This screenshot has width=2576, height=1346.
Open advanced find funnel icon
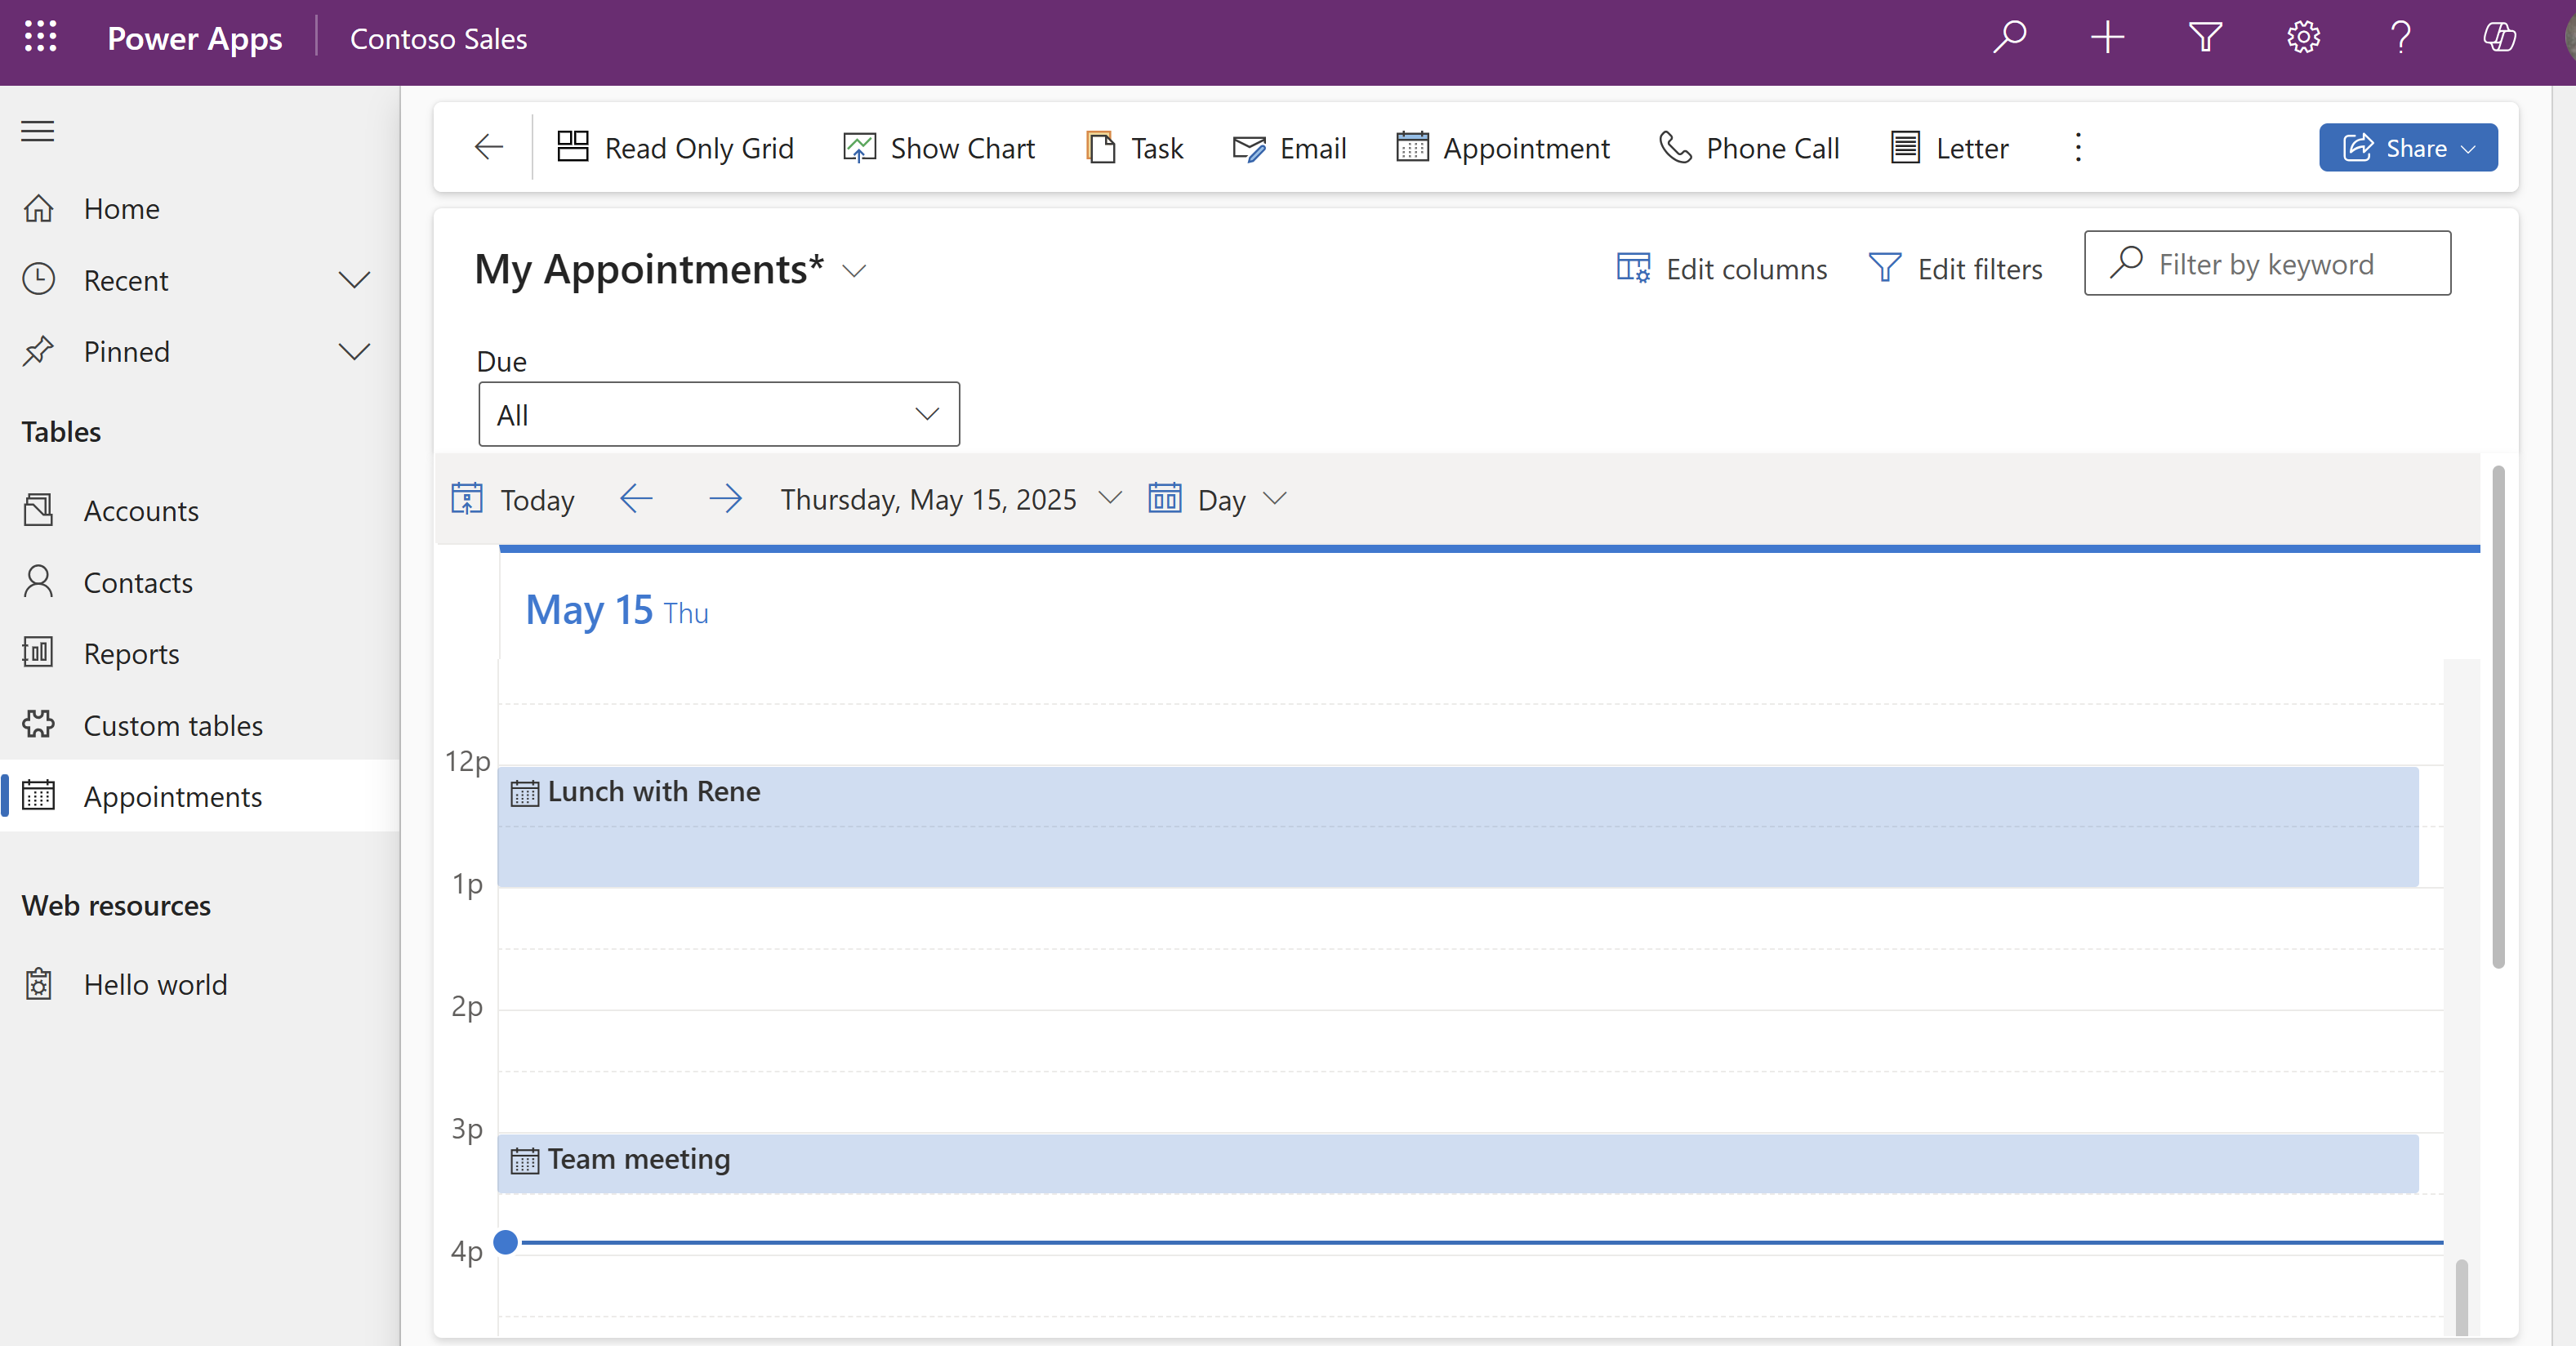click(x=2205, y=38)
